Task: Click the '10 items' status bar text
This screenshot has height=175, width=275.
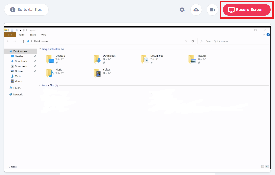Action: 12,167
